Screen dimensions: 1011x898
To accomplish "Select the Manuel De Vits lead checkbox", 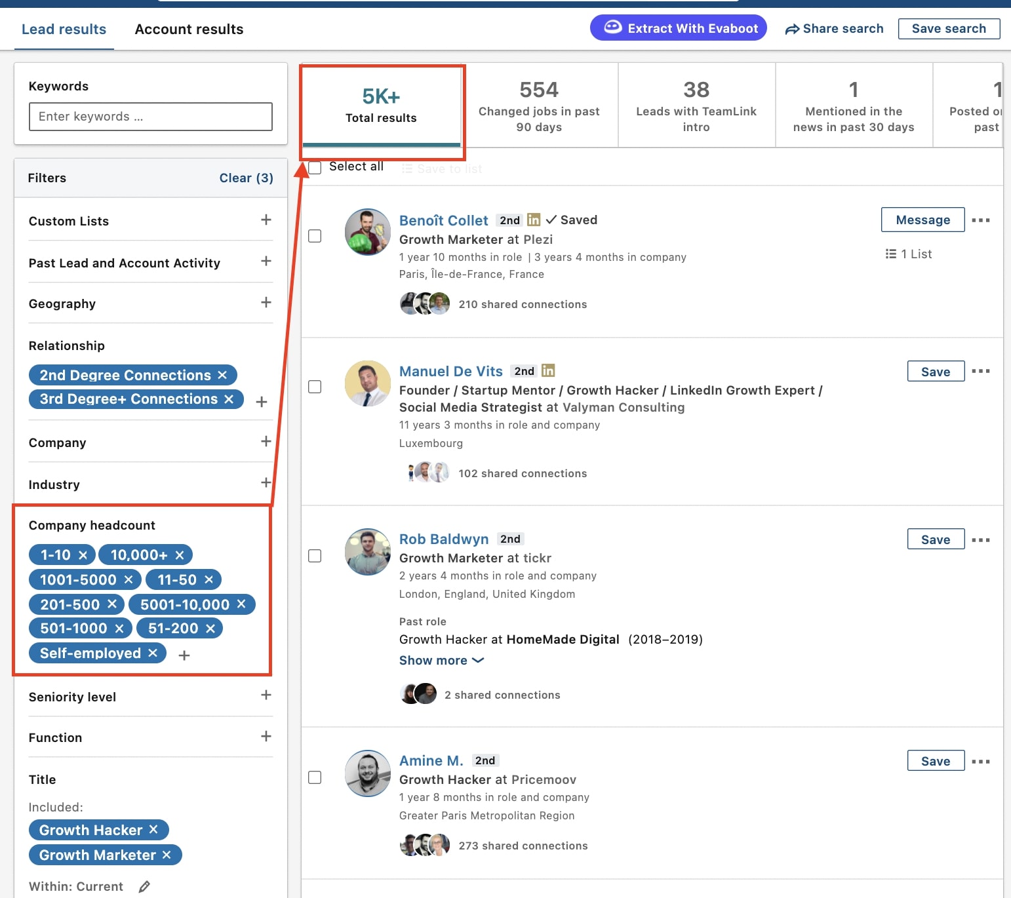I will tap(315, 387).
